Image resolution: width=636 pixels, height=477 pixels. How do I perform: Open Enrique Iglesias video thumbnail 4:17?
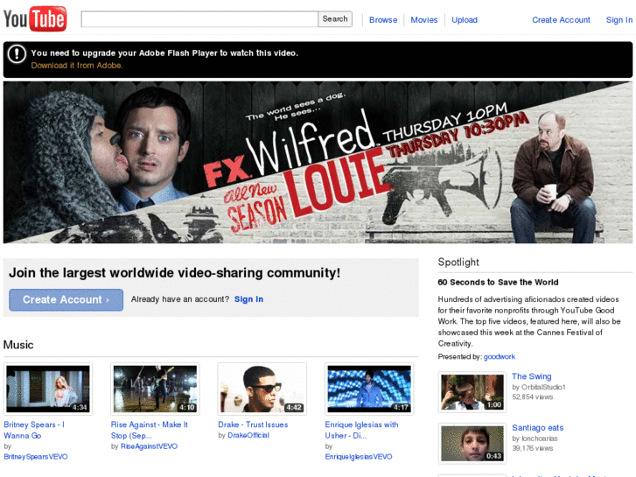369,389
